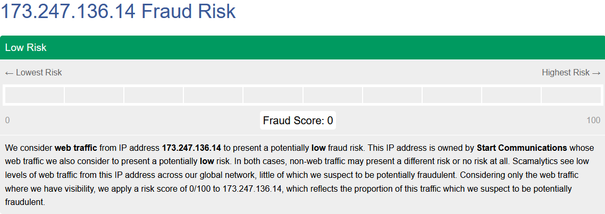Select the last risk bar segment
The image size is (605, 214).
[571, 95]
